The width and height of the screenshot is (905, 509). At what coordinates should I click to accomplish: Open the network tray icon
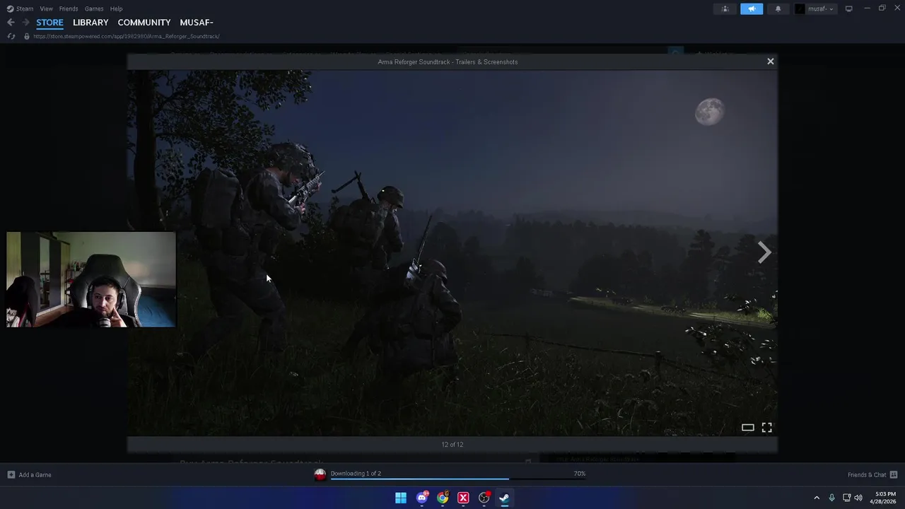pyautogui.click(x=846, y=498)
